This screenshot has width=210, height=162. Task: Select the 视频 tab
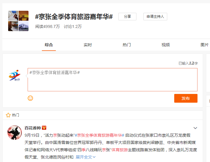click(x=165, y=45)
